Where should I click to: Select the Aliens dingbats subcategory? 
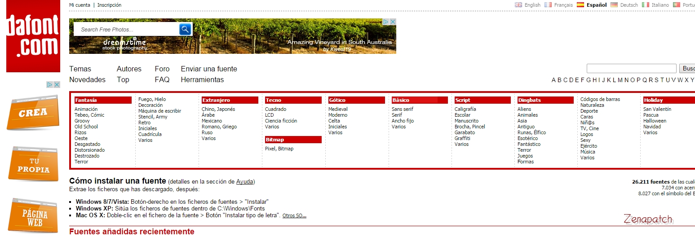point(524,109)
